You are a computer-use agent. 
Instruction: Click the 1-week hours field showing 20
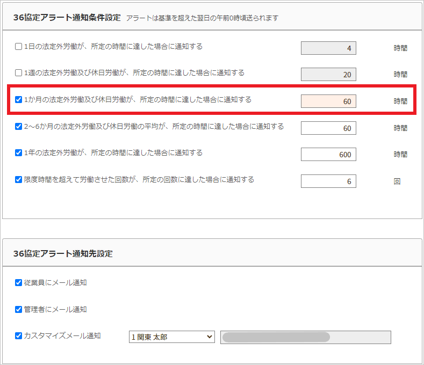pos(328,75)
